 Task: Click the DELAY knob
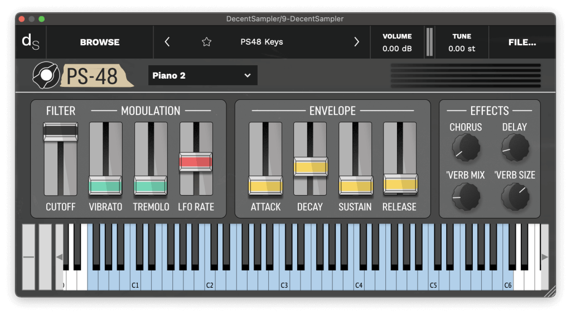point(515,148)
